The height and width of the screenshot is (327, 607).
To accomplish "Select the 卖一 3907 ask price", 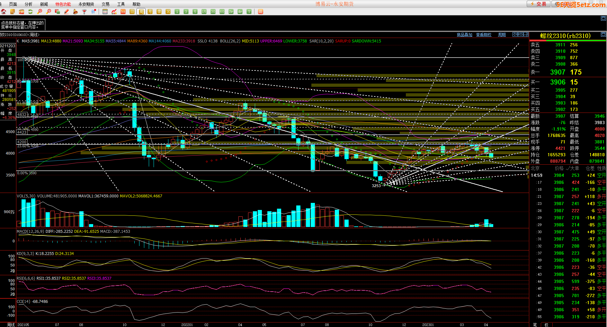I will tap(558, 72).
